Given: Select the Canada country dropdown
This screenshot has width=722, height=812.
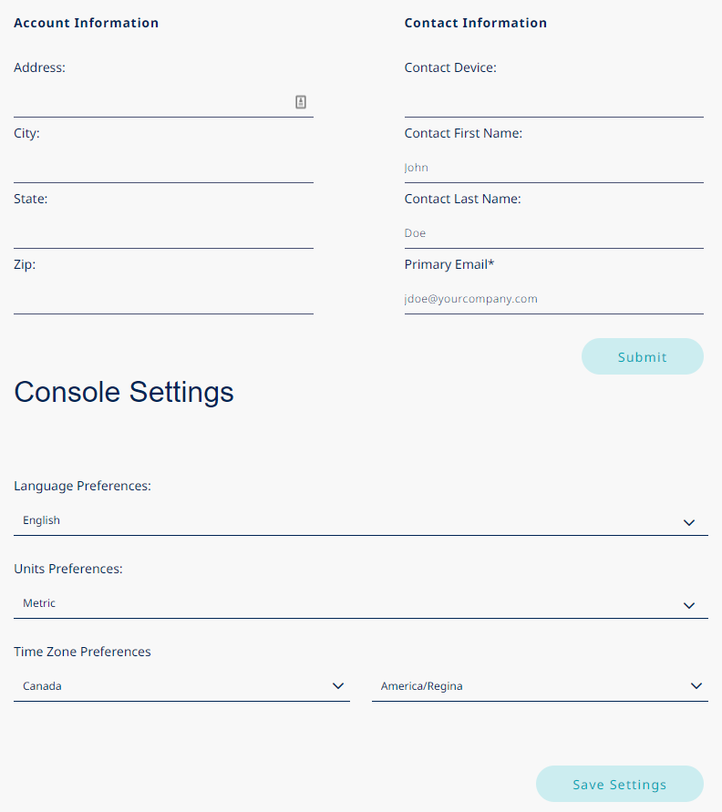Looking at the screenshot, I should 173,686.
